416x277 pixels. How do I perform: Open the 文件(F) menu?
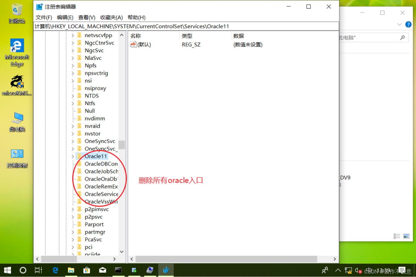coord(44,17)
